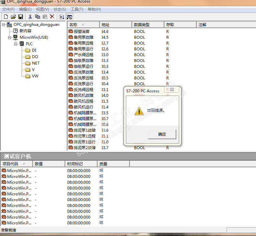Open the 文件(F) menu
This screenshot has width=256, height=236.
point(8,9)
